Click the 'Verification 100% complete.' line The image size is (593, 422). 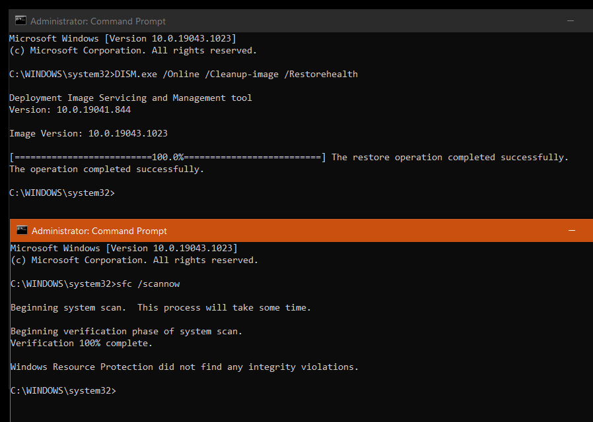pyautogui.click(x=81, y=343)
